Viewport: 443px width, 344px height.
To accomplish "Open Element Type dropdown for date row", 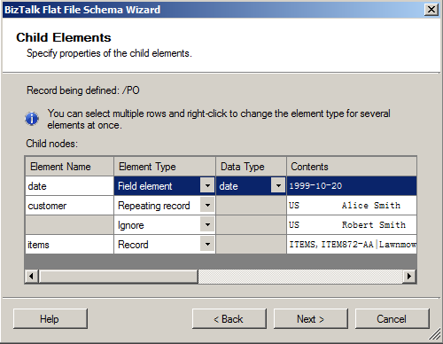I will [x=207, y=186].
